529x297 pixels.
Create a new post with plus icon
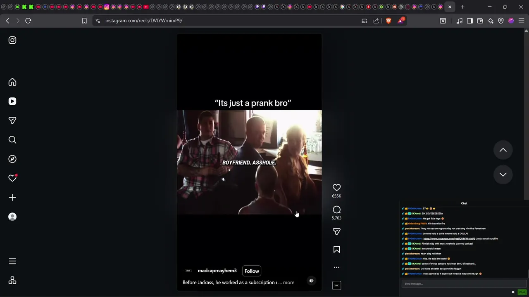click(x=12, y=198)
